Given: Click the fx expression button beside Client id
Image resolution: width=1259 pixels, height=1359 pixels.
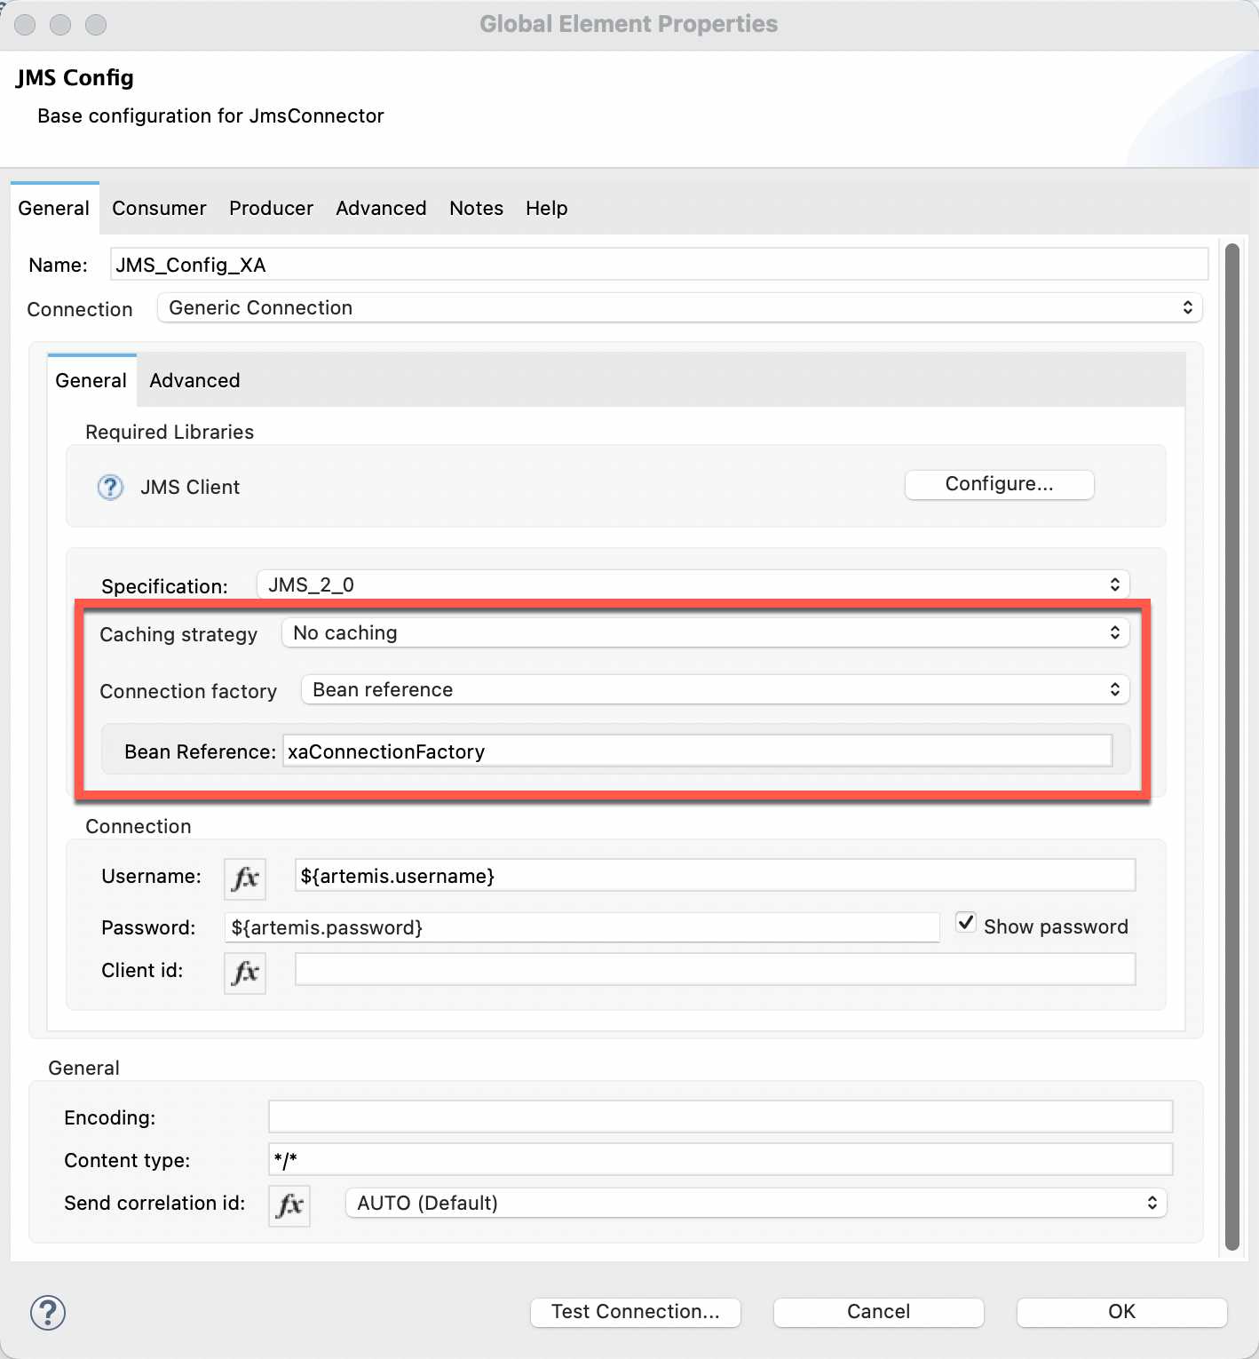Looking at the screenshot, I should coord(245,973).
